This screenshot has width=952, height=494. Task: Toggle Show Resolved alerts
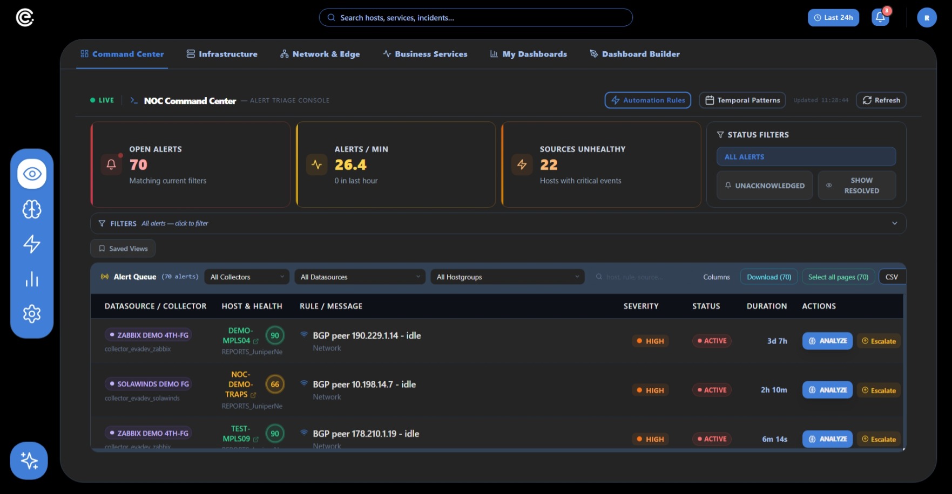click(857, 186)
